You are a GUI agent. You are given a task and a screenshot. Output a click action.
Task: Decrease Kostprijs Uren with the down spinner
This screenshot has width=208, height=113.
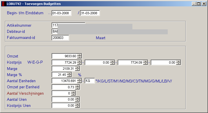point(77,107)
